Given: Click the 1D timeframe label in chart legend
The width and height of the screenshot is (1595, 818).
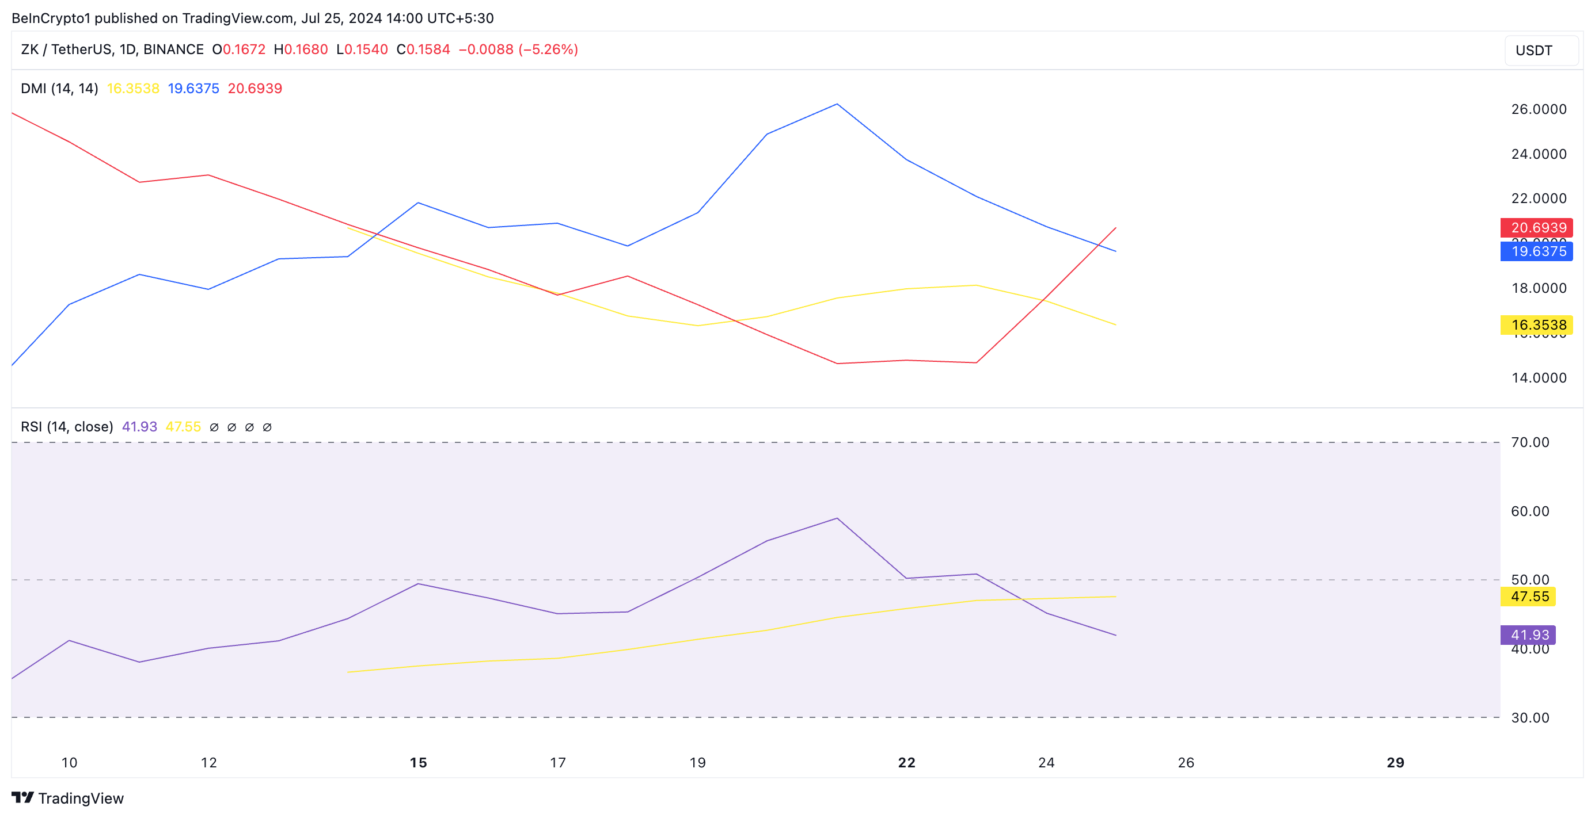Looking at the screenshot, I should [x=128, y=49].
